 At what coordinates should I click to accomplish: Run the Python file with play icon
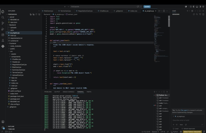(159, 11)
